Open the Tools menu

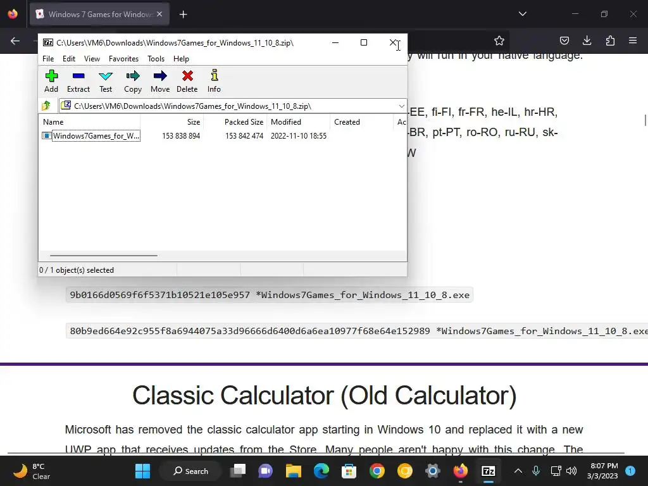coord(156,59)
